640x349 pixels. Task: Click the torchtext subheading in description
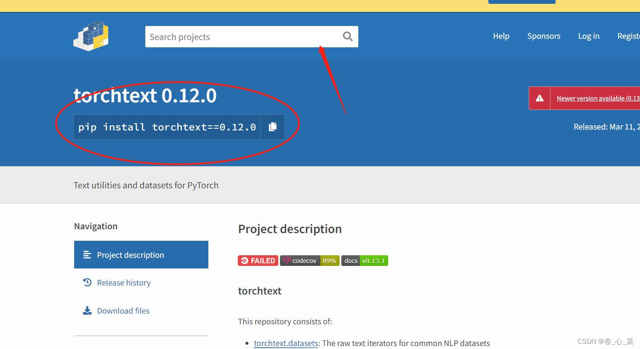tap(259, 291)
